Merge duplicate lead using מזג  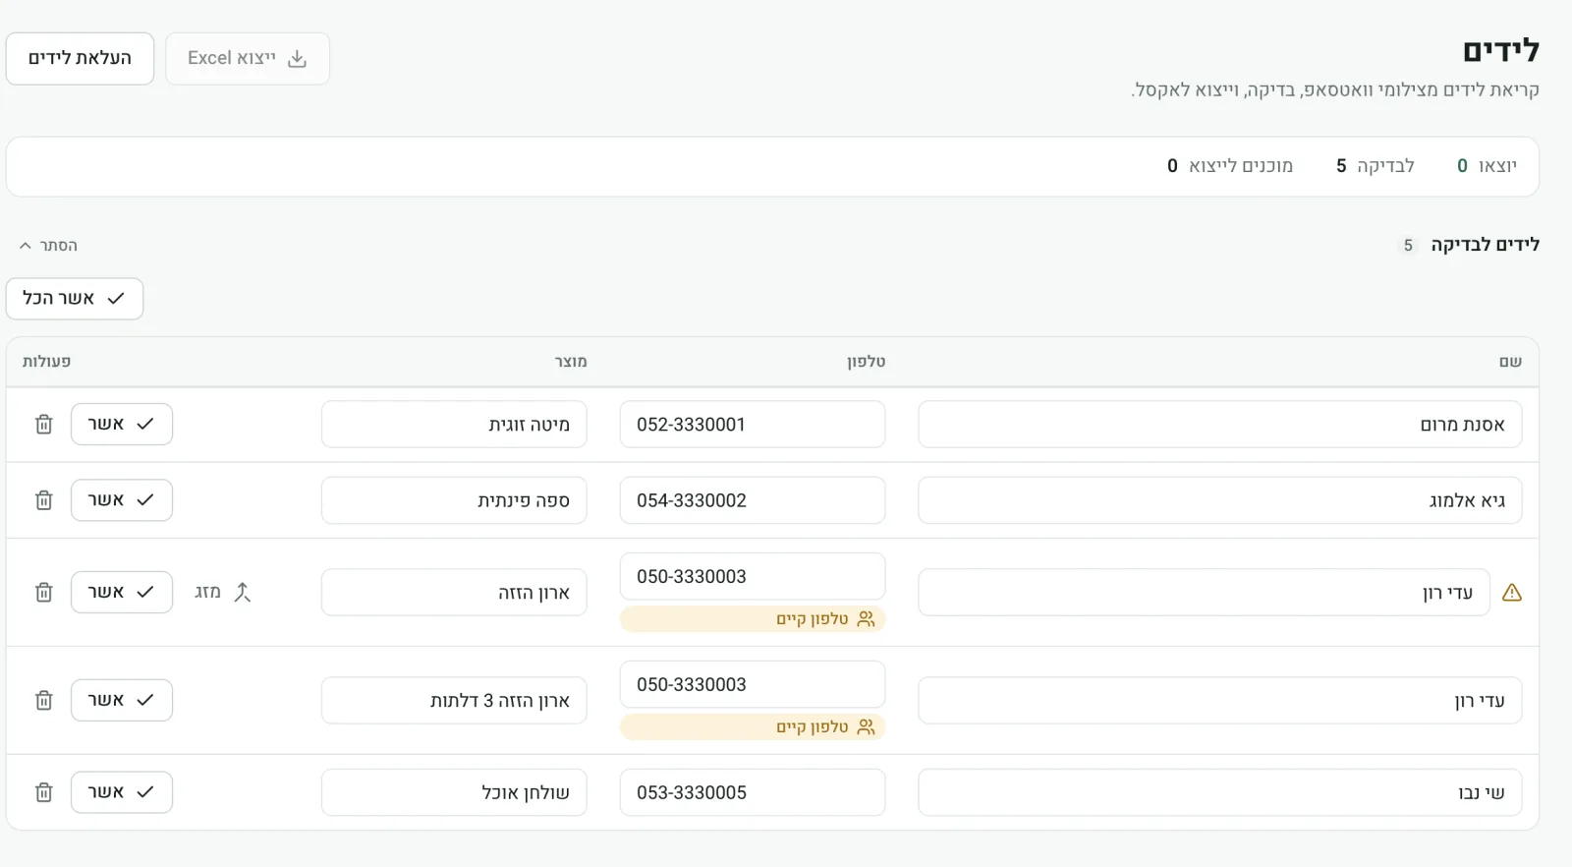pos(223,592)
